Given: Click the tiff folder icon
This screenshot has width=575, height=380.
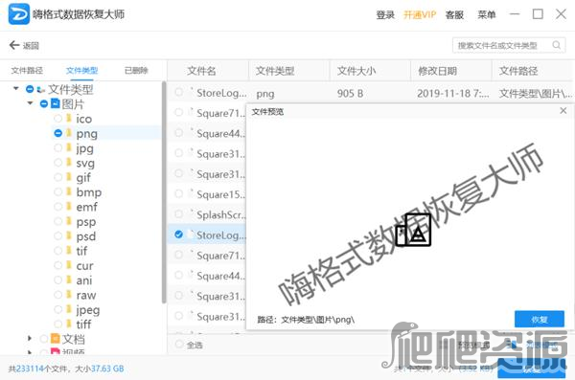Looking at the screenshot, I should (x=68, y=324).
